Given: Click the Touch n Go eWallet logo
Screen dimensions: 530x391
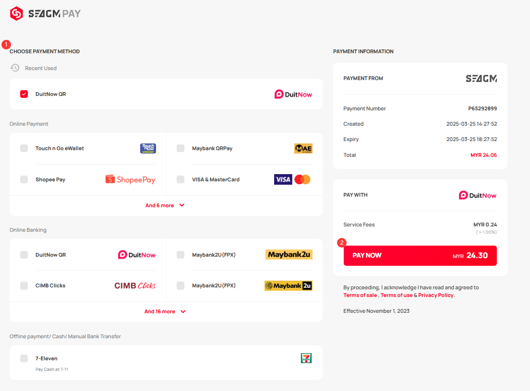Looking at the screenshot, I should 148,148.
